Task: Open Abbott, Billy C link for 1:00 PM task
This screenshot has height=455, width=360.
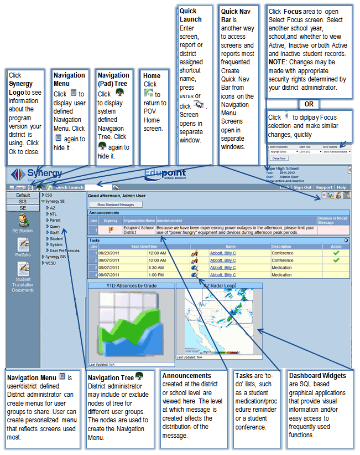Action: click(x=223, y=275)
